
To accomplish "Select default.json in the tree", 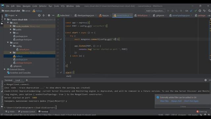I will (x=24, y=49).
